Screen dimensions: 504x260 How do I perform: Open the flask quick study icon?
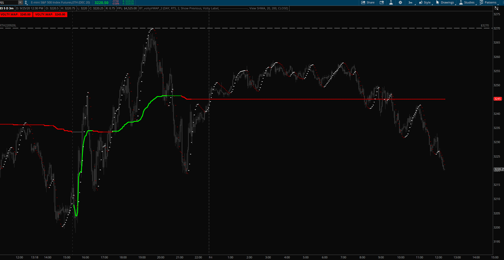coord(391,3)
